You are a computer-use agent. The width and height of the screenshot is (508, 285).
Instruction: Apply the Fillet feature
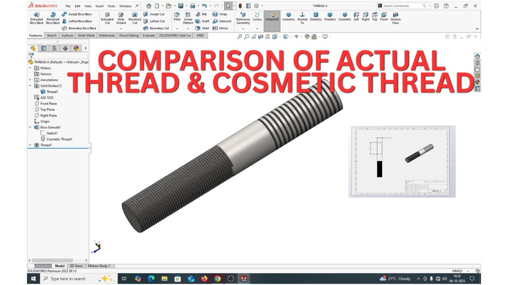177,17
